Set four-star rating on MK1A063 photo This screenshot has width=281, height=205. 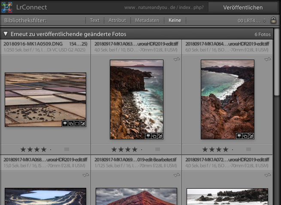coord(135,149)
